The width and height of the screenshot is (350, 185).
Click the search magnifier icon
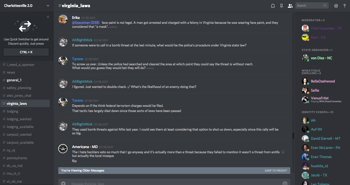coord(325,5)
